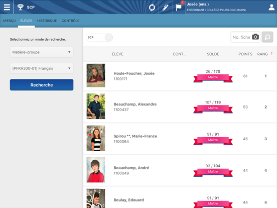Screen dimensions: 277x208
Task: Open flag notifications
Action: 179,8
